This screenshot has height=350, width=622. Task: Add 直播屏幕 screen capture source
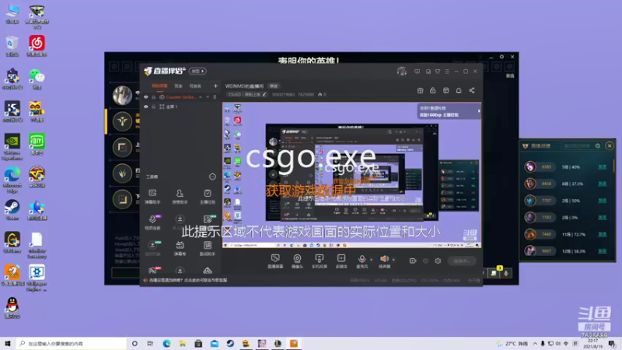(275, 261)
